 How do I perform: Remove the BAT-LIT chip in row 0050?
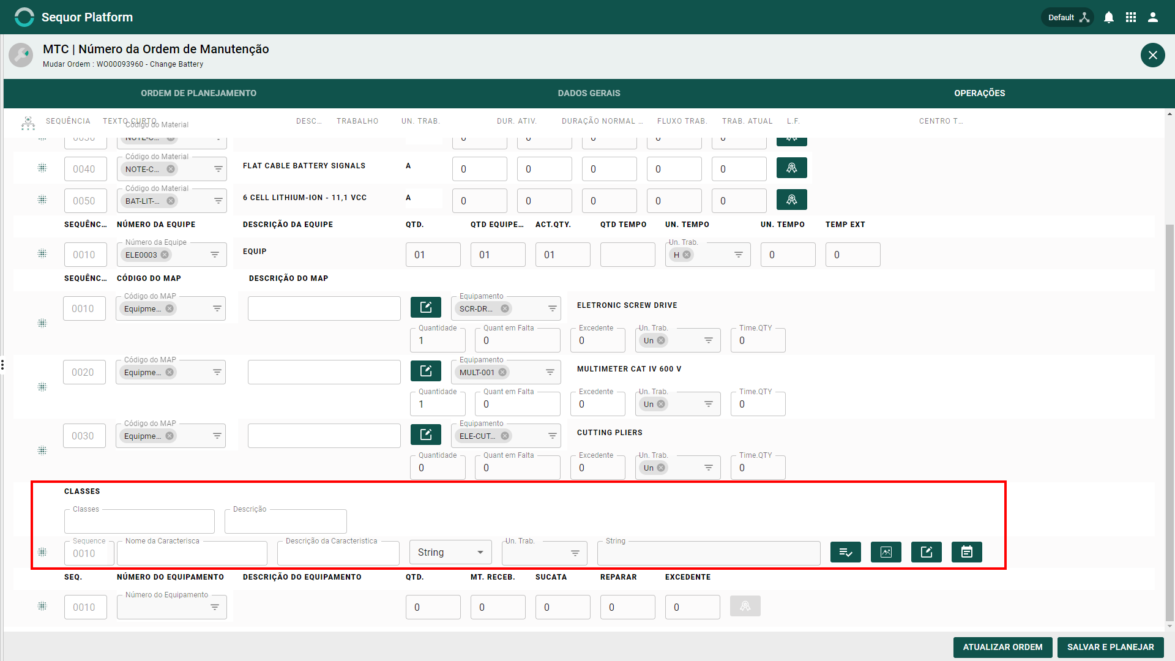pos(171,201)
